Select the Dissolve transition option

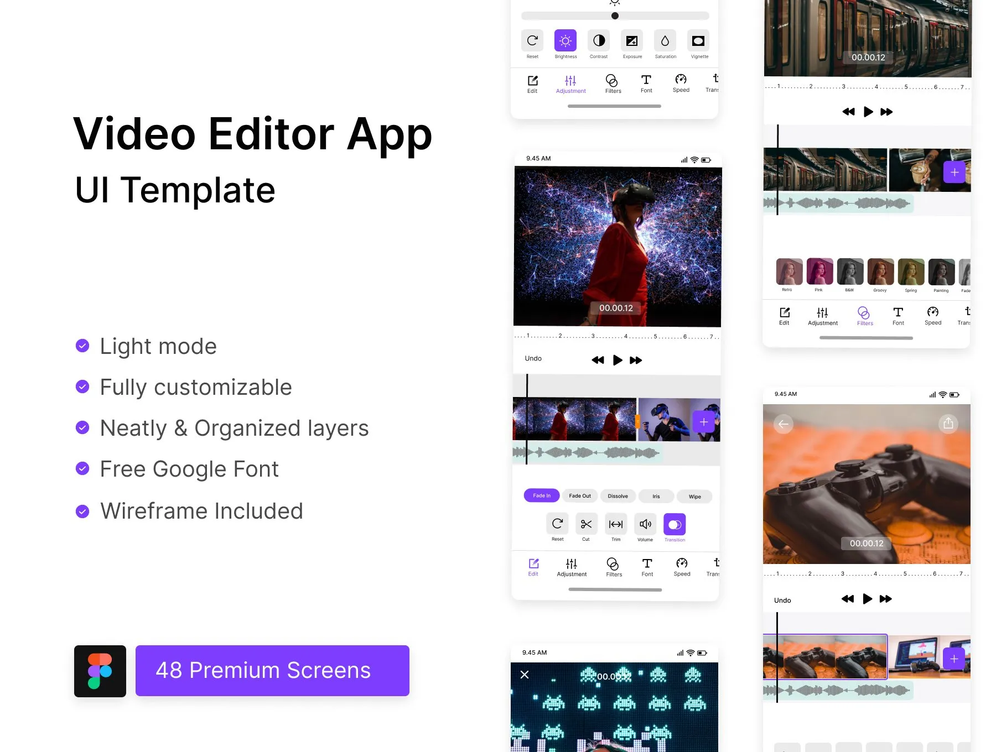pos(618,496)
